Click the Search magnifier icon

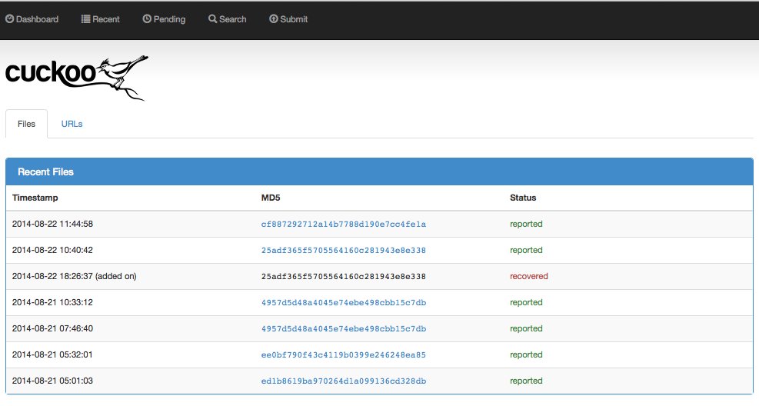coord(212,19)
